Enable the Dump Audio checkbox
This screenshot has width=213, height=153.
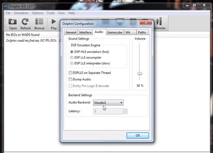(x=70, y=79)
